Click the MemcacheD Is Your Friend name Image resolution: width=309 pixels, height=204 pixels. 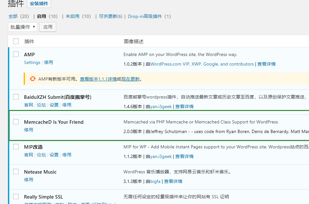pyautogui.click(x=54, y=122)
